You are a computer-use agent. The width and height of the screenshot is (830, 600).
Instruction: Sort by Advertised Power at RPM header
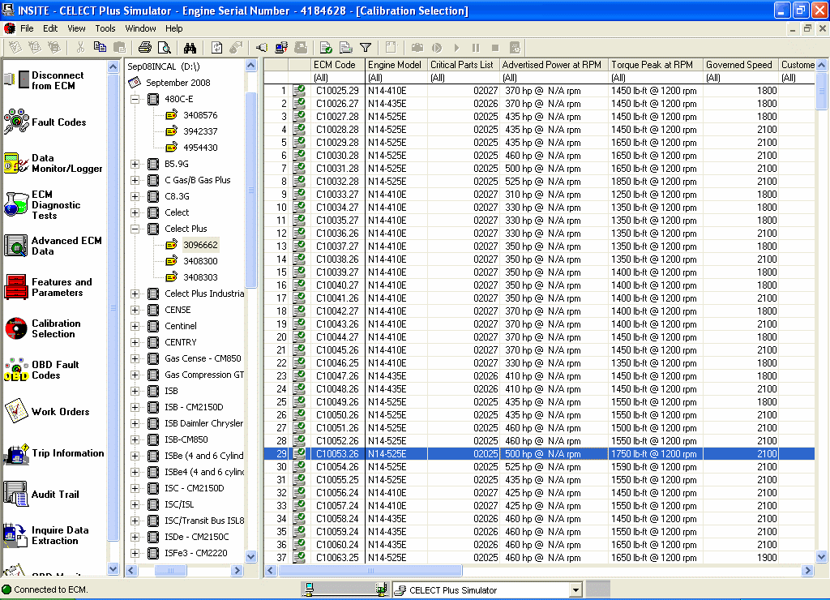pos(554,65)
